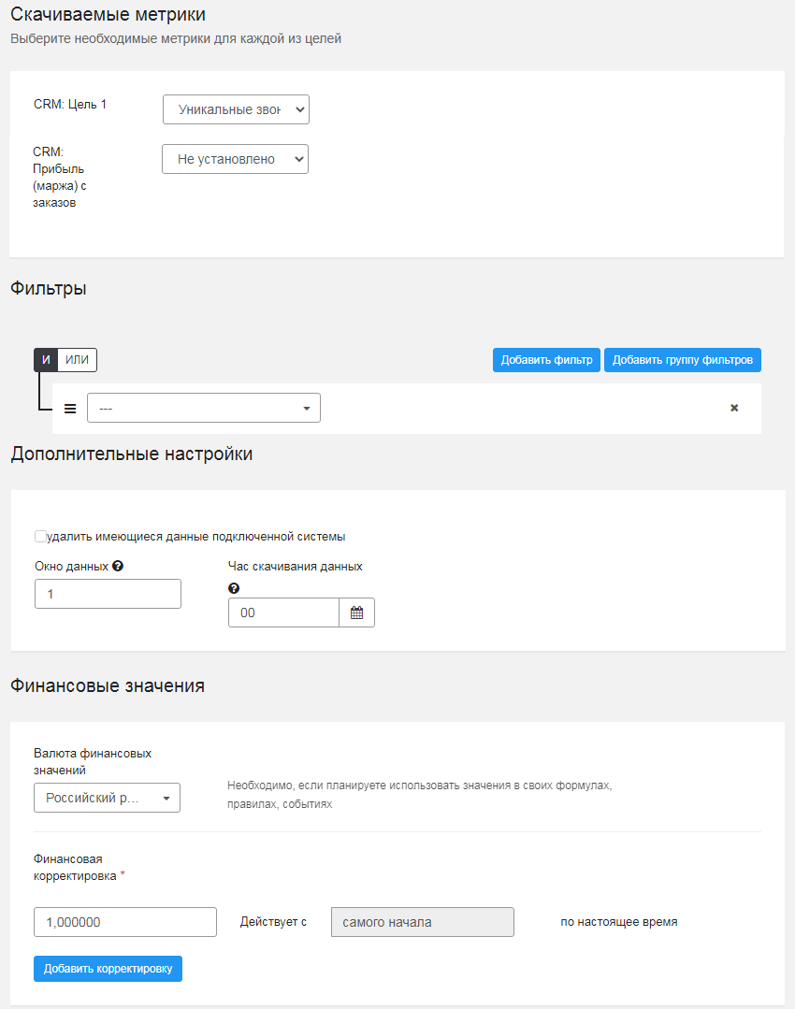The width and height of the screenshot is (795, 1009).
Task: Click the help icon next to Окно данных
Action: click(118, 567)
